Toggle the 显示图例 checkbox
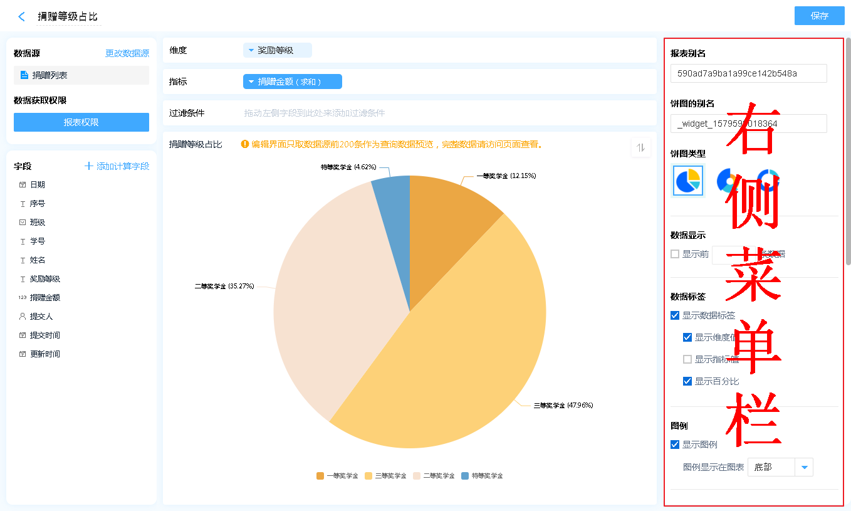The width and height of the screenshot is (851, 511). point(675,445)
